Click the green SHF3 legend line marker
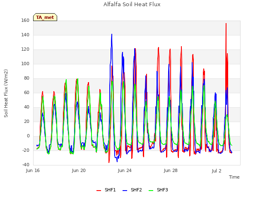This screenshot has width=265, height=198. pos(151,191)
